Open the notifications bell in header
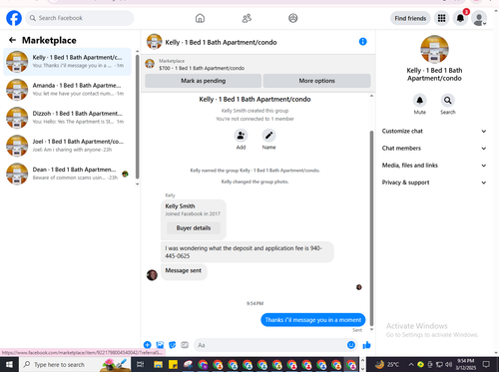The height and width of the screenshot is (372, 499). point(460,18)
